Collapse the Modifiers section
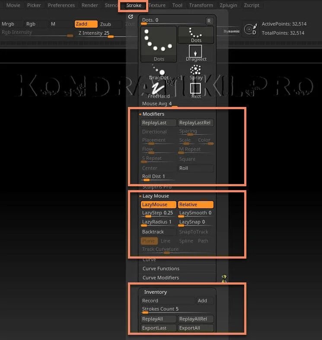 click(153, 114)
